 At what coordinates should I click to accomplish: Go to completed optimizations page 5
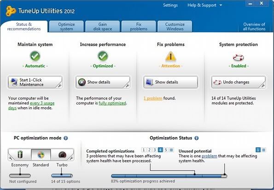(166, 150)
